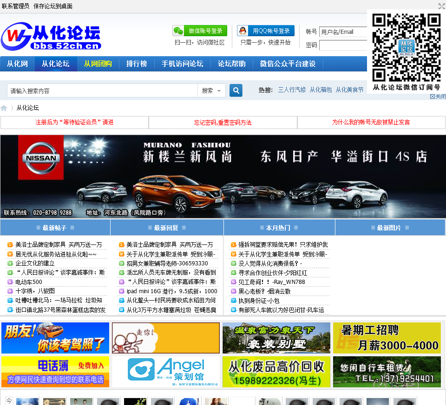Open post 十字绣,八骏图
Image resolution: width=446 pixels, height=405 pixels.
tap(35, 291)
